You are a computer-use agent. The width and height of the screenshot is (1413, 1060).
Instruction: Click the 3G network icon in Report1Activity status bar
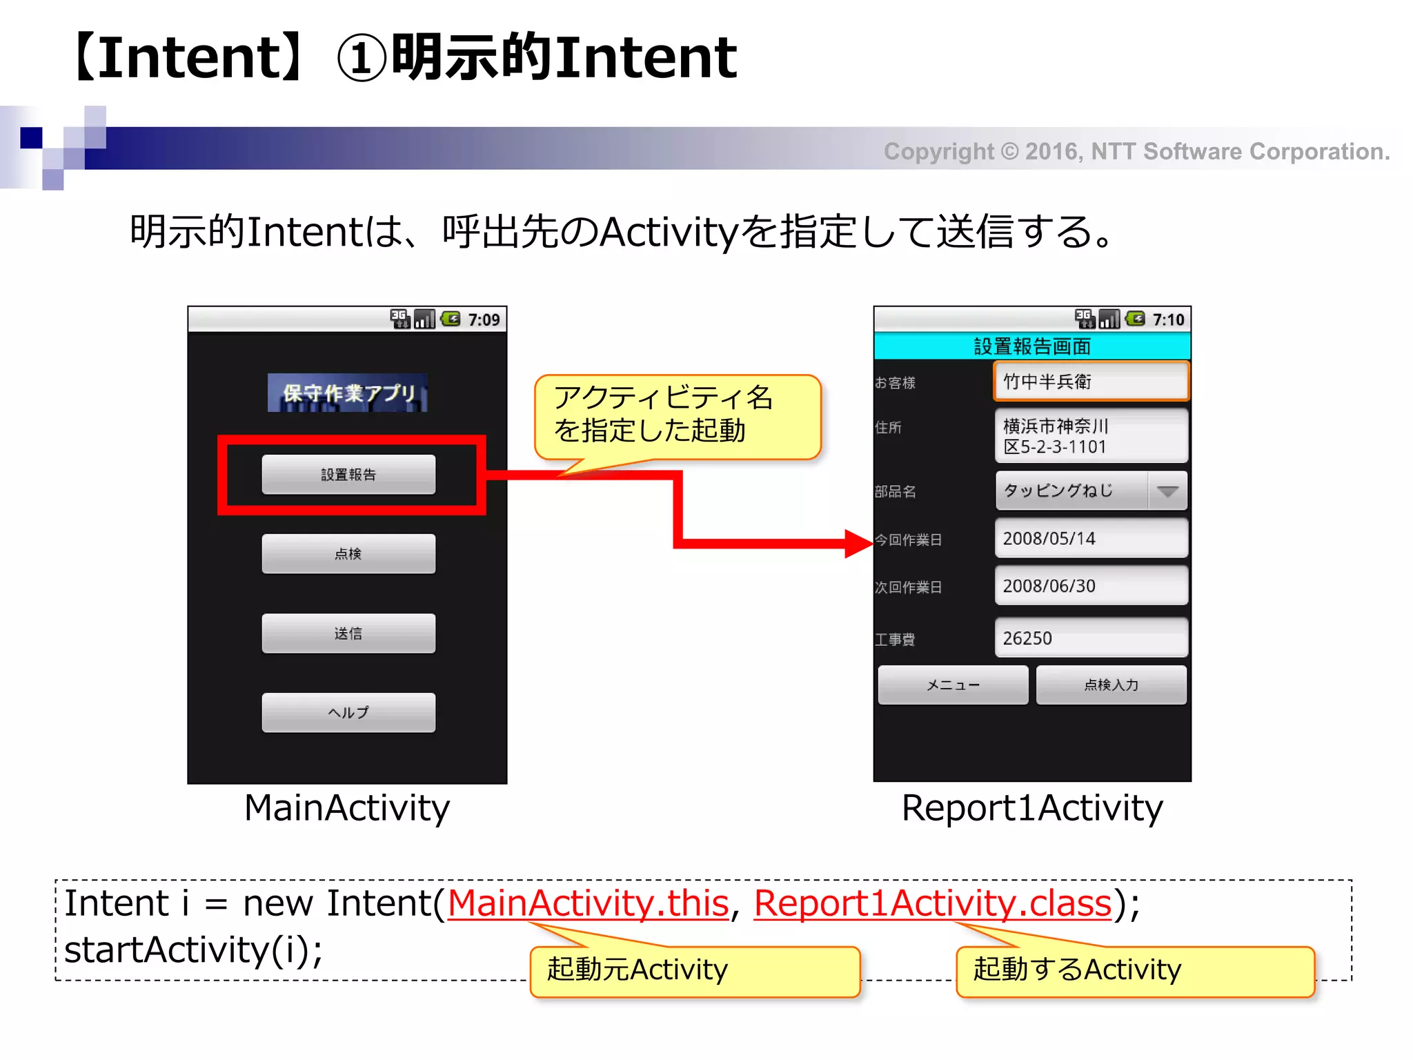[1085, 319]
